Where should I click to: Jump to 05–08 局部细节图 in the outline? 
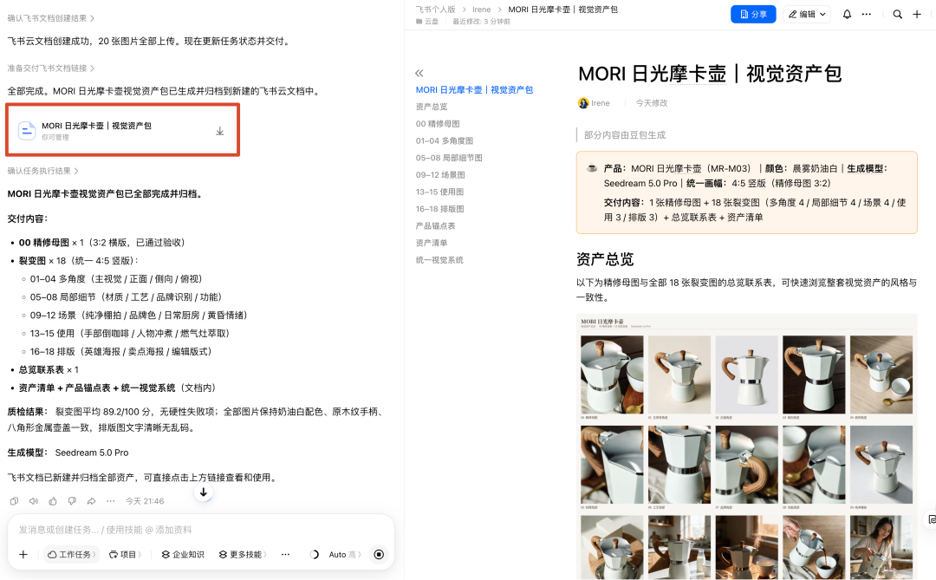click(x=449, y=158)
